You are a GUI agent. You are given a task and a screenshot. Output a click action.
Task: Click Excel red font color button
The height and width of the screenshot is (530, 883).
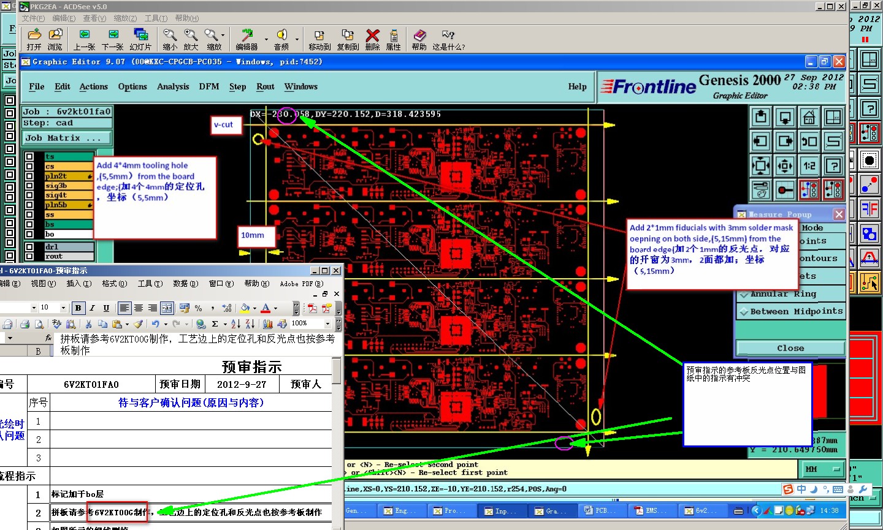(x=266, y=308)
